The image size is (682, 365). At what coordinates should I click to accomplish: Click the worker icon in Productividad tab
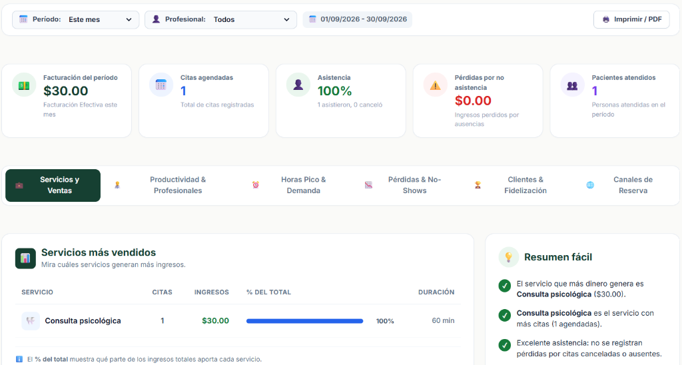pyautogui.click(x=117, y=185)
